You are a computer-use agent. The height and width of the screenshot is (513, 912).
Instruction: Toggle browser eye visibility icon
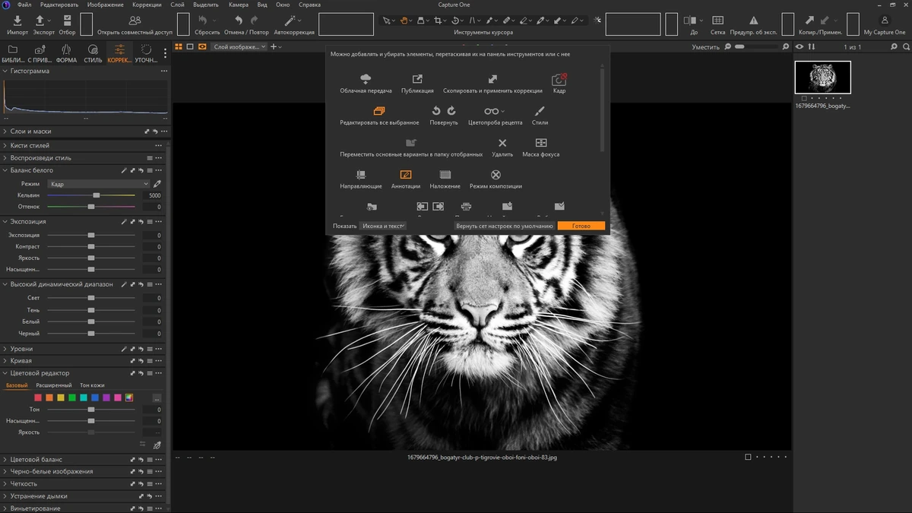(800, 46)
